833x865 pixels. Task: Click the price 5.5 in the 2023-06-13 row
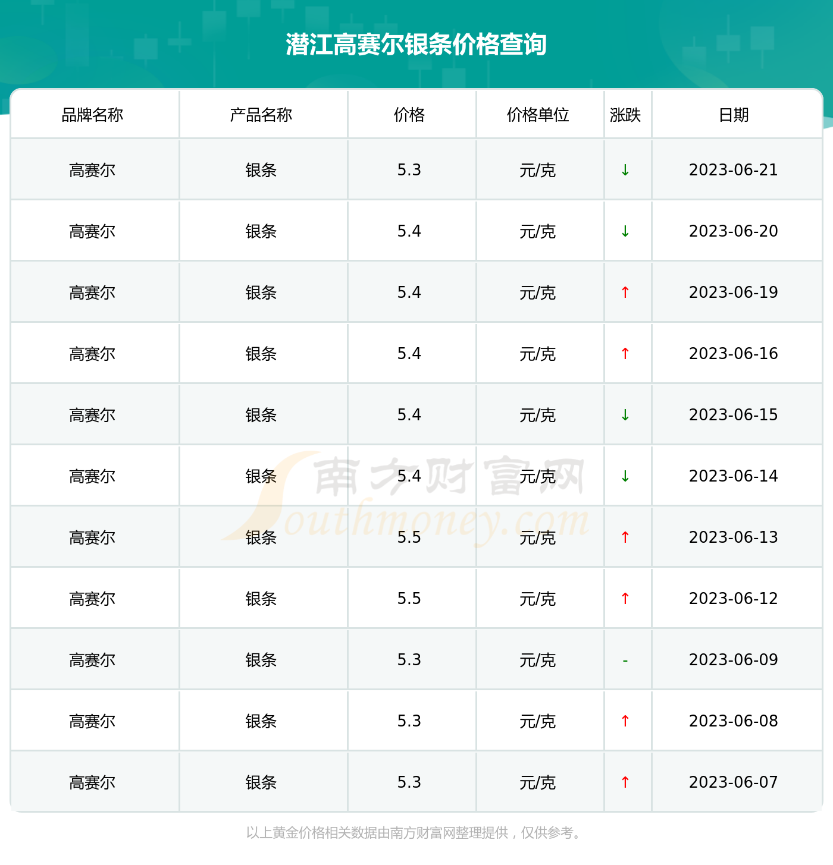(409, 537)
